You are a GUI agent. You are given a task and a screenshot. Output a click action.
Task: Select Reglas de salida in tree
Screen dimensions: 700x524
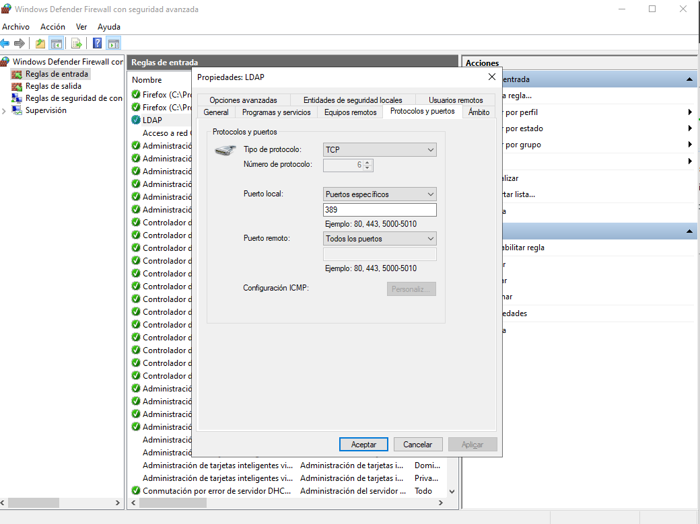(x=53, y=86)
